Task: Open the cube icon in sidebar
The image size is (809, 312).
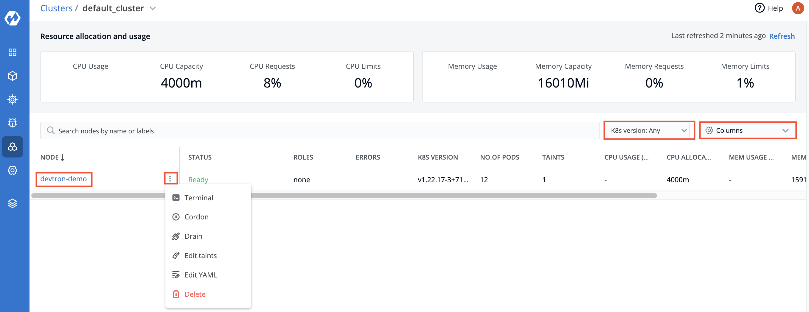Action: tap(13, 76)
